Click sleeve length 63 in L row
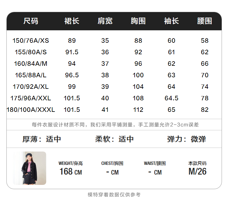 pyautogui.click(x=171, y=75)
